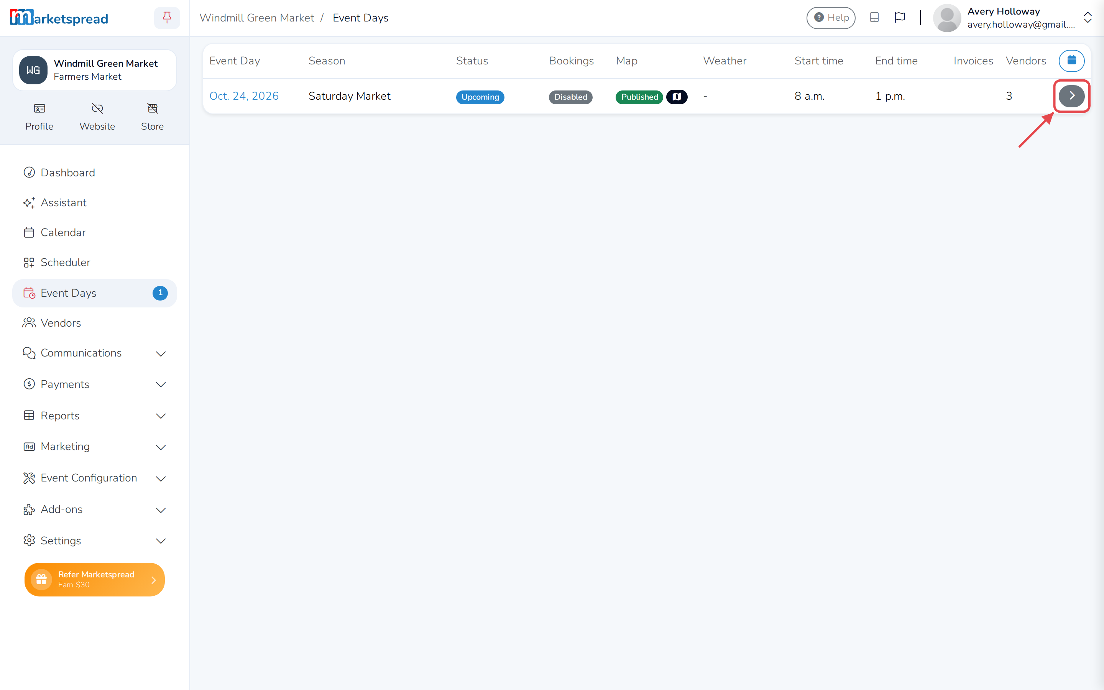Image resolution: width=1104 pixels, height=690 pixels.
Task: Open the Oct. 24 row arrow button
Action: 1072,96
